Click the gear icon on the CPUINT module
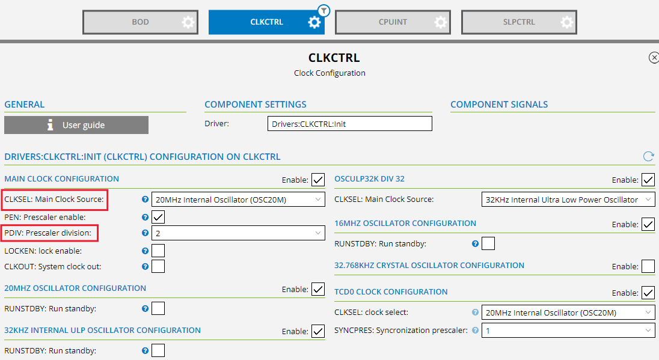Screen dimensions: 659x360 [440, 22]
